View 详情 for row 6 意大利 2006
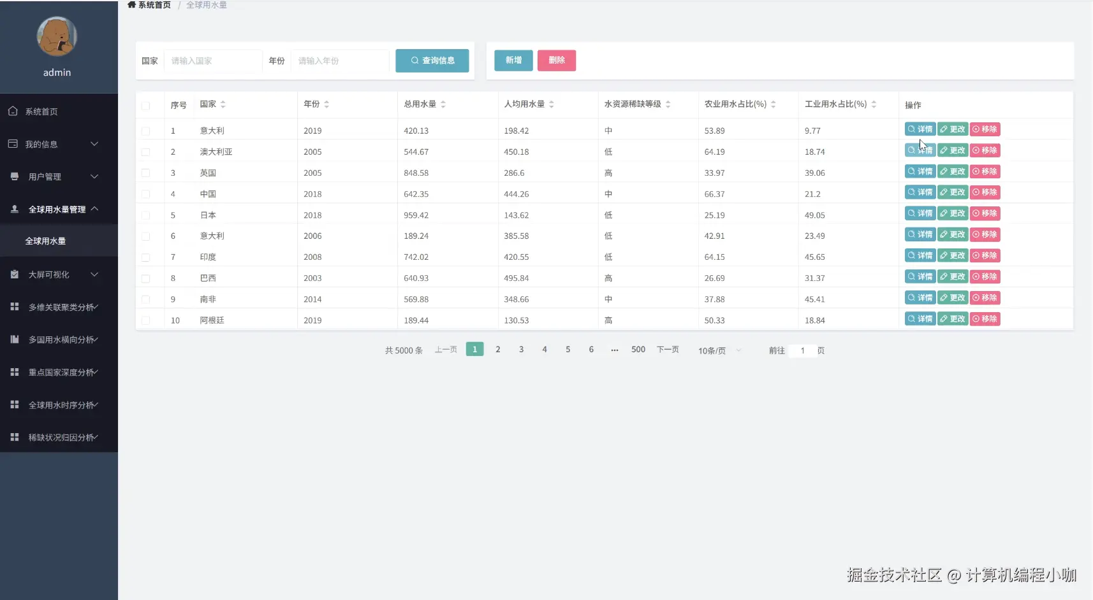This screenshot has height=600, width=1093. (x=920, y=234)
